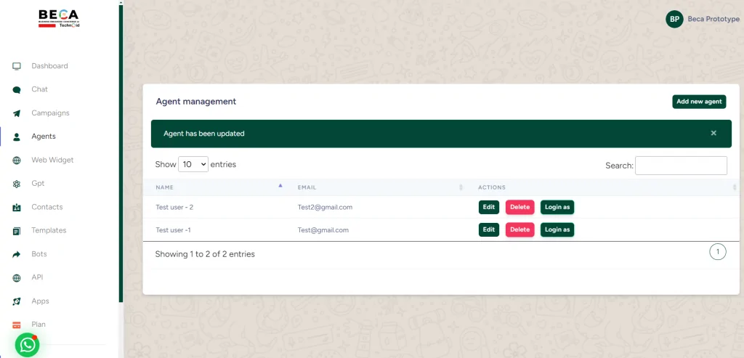Expand the Show entries dropdown

coord(193,165)
